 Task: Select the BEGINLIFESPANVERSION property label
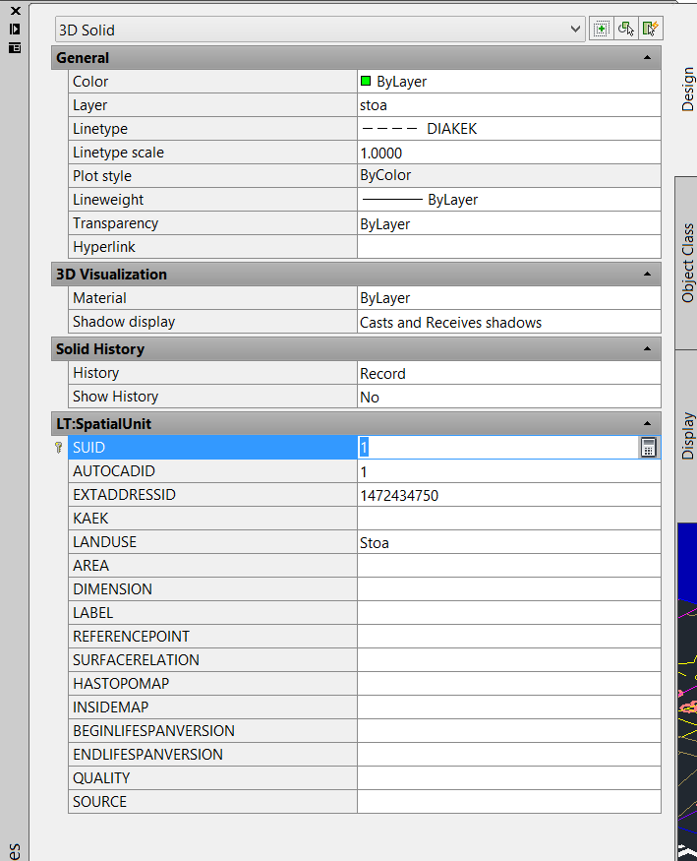153,731
